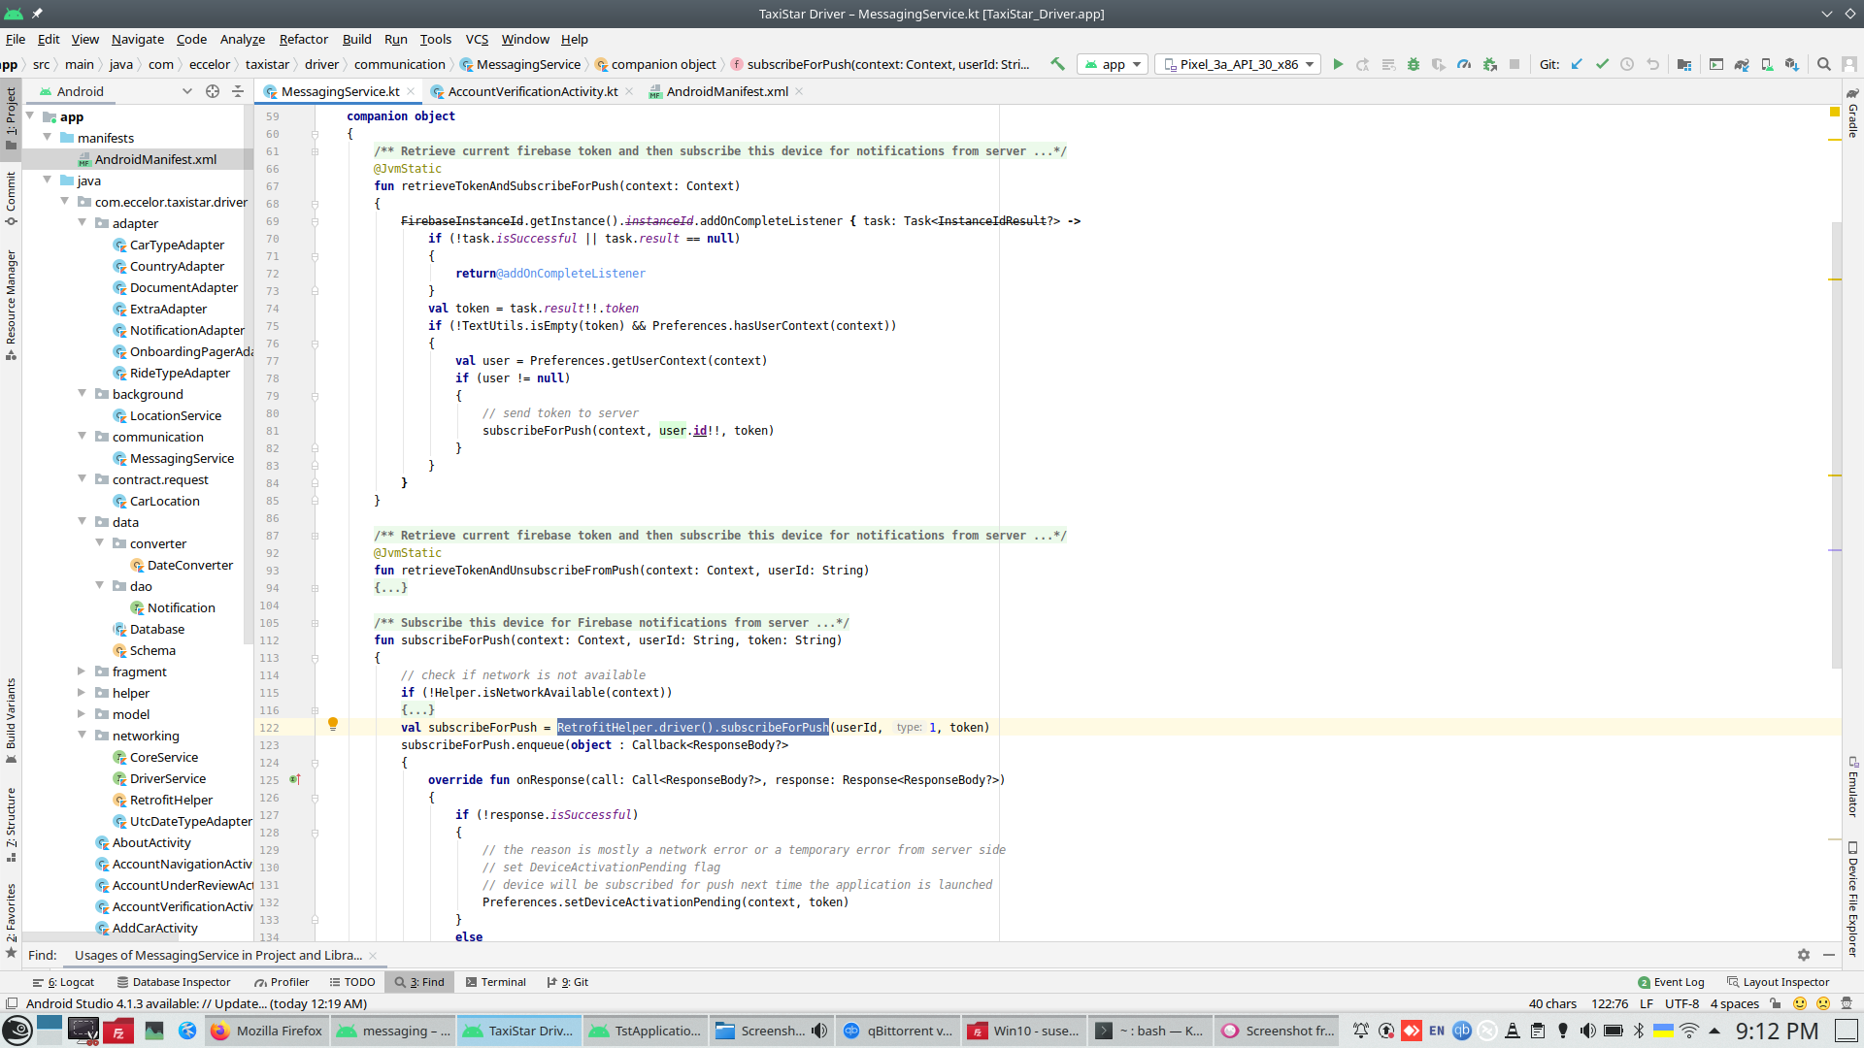Click Git commit checkmark icon
The width and height of the screenshot is (1864, 1048).
[1602, 64]
